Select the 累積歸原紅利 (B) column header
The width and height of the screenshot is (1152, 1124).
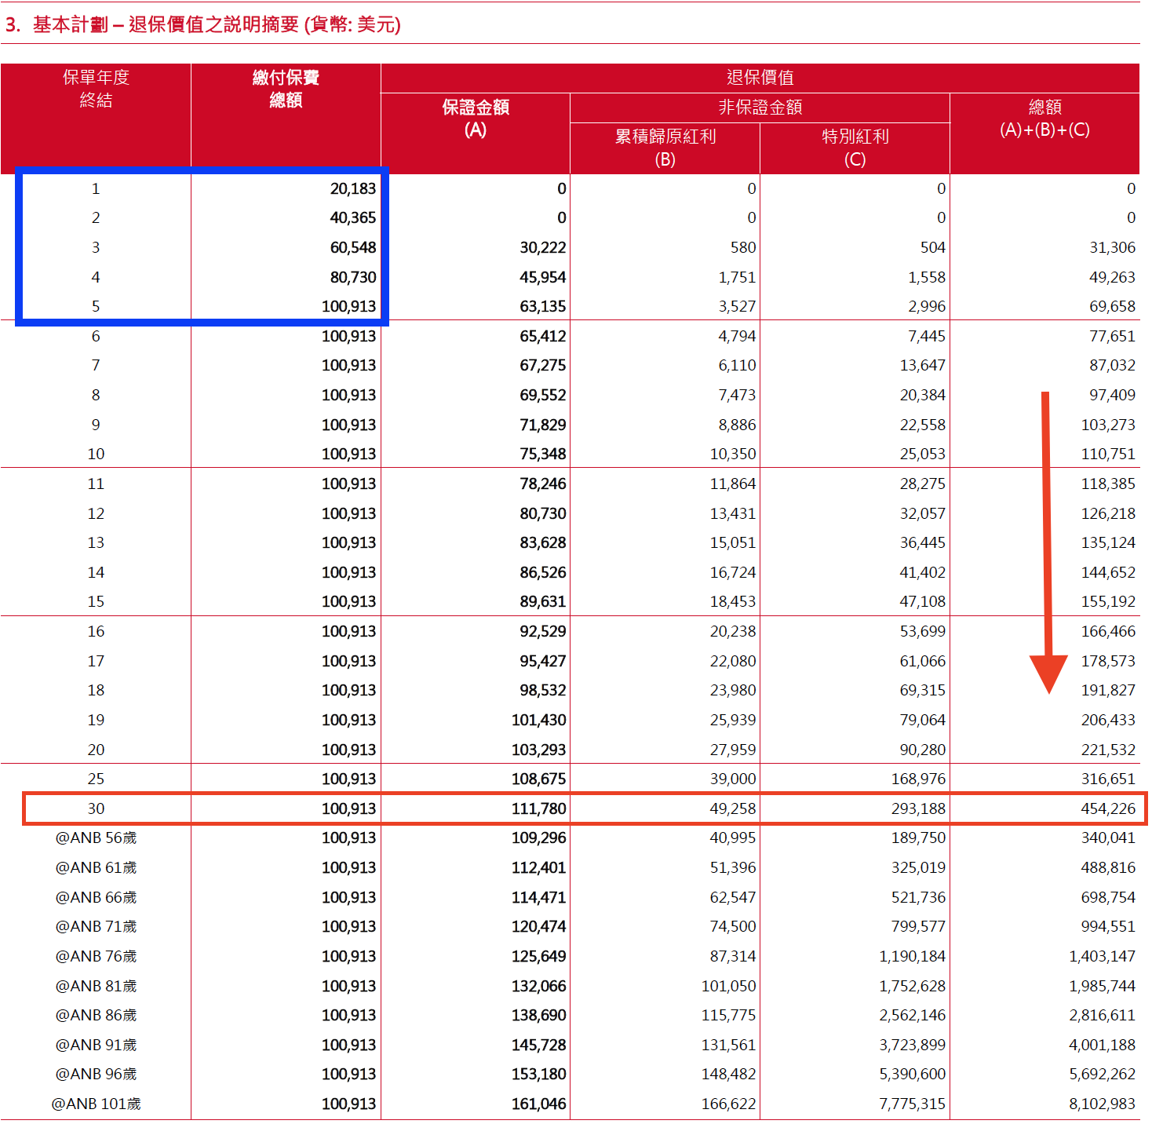point(665,148)
